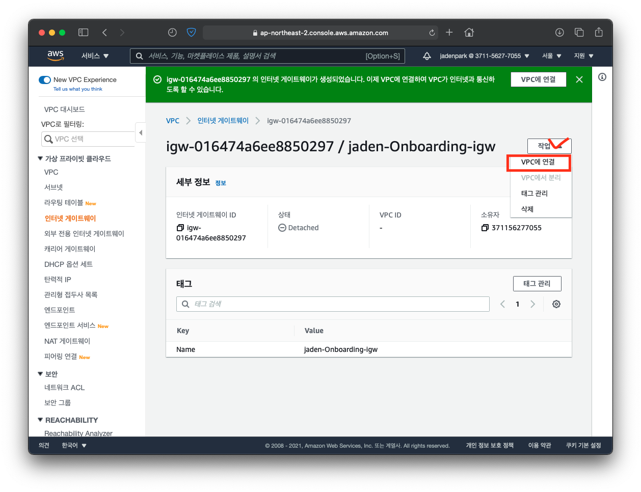
Task: Go to next tag page
Action: (x=533, y=304)
